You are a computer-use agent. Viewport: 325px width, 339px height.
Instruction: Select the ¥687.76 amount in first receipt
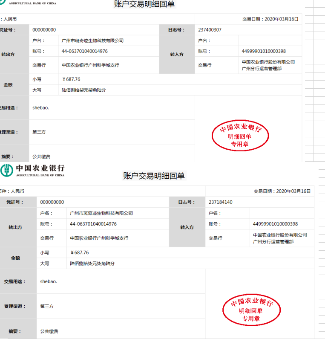point(71,79)
